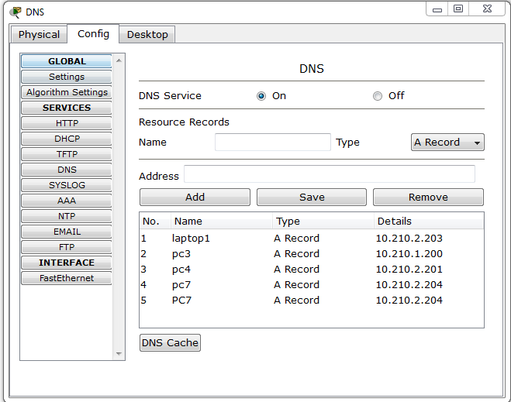Switch to the Config tab
Image resolution: width=511 pixels, height=402 pixels.
point(93,34)
